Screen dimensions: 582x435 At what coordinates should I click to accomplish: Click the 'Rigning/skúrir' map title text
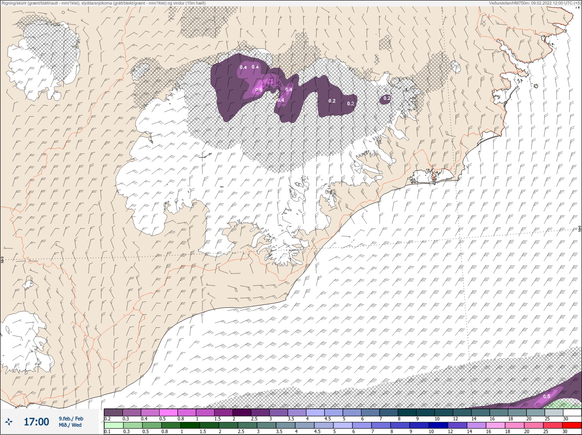coord(14,3)
